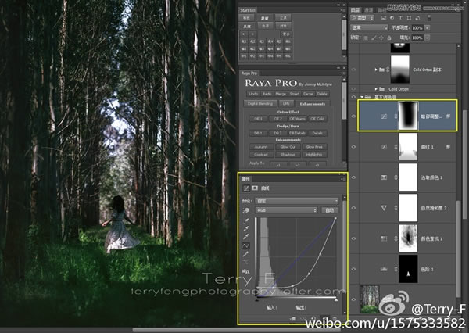
Task: Hide Cold Orton 副本 group
Action: 353,70
